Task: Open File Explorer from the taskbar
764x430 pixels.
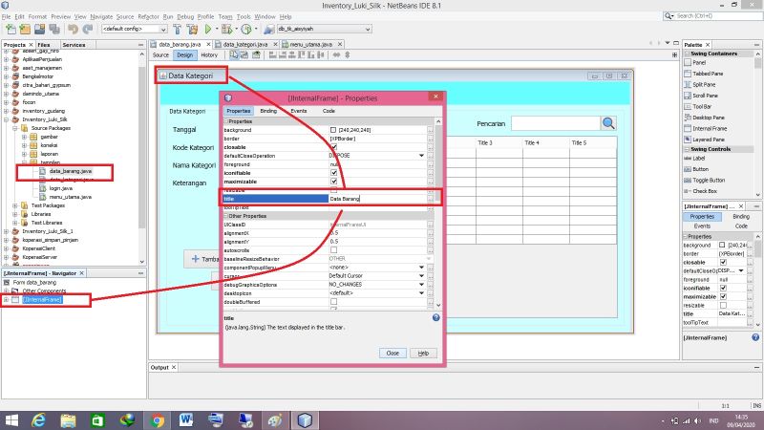Action: [x=68, y=420]
